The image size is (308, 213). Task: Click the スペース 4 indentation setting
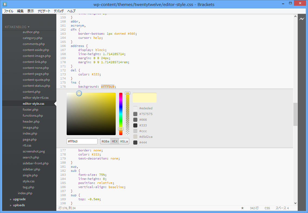tap(282, 208)
